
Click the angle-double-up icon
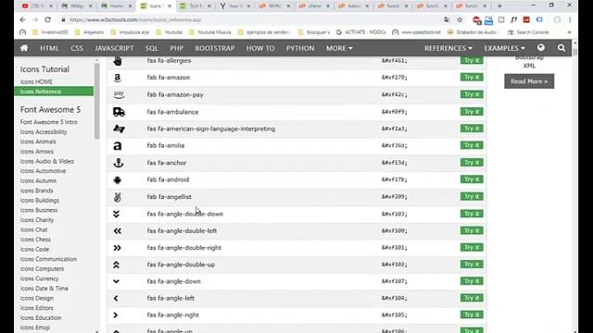(116, 265)
